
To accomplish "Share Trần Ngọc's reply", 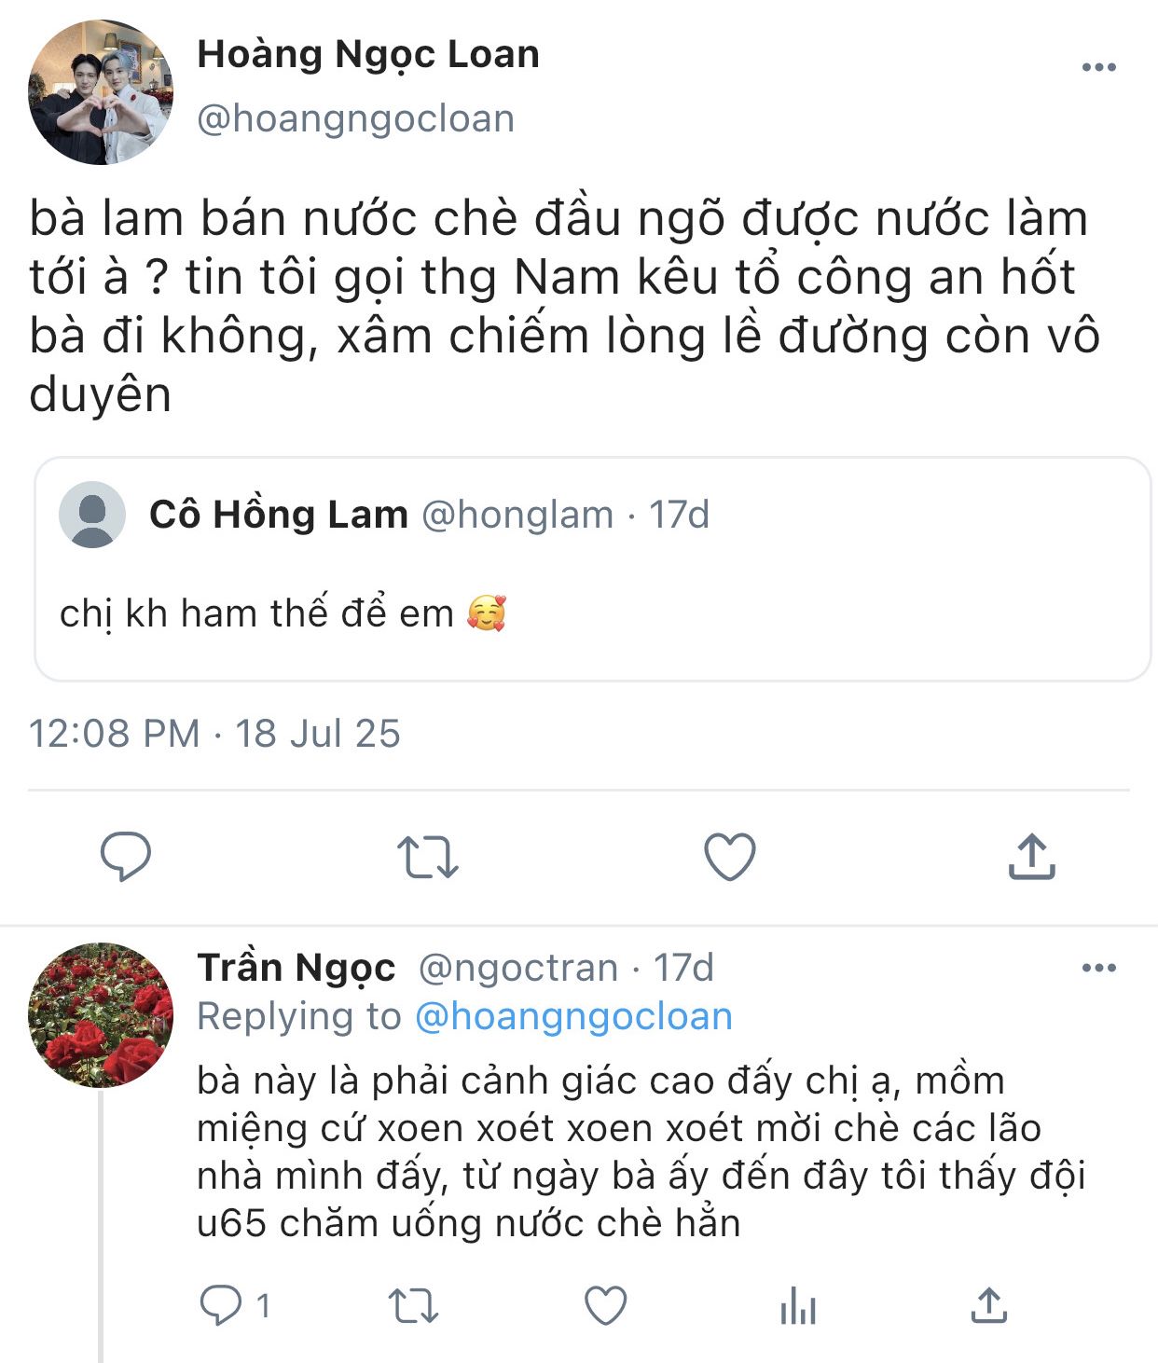I will point(989,1305).
